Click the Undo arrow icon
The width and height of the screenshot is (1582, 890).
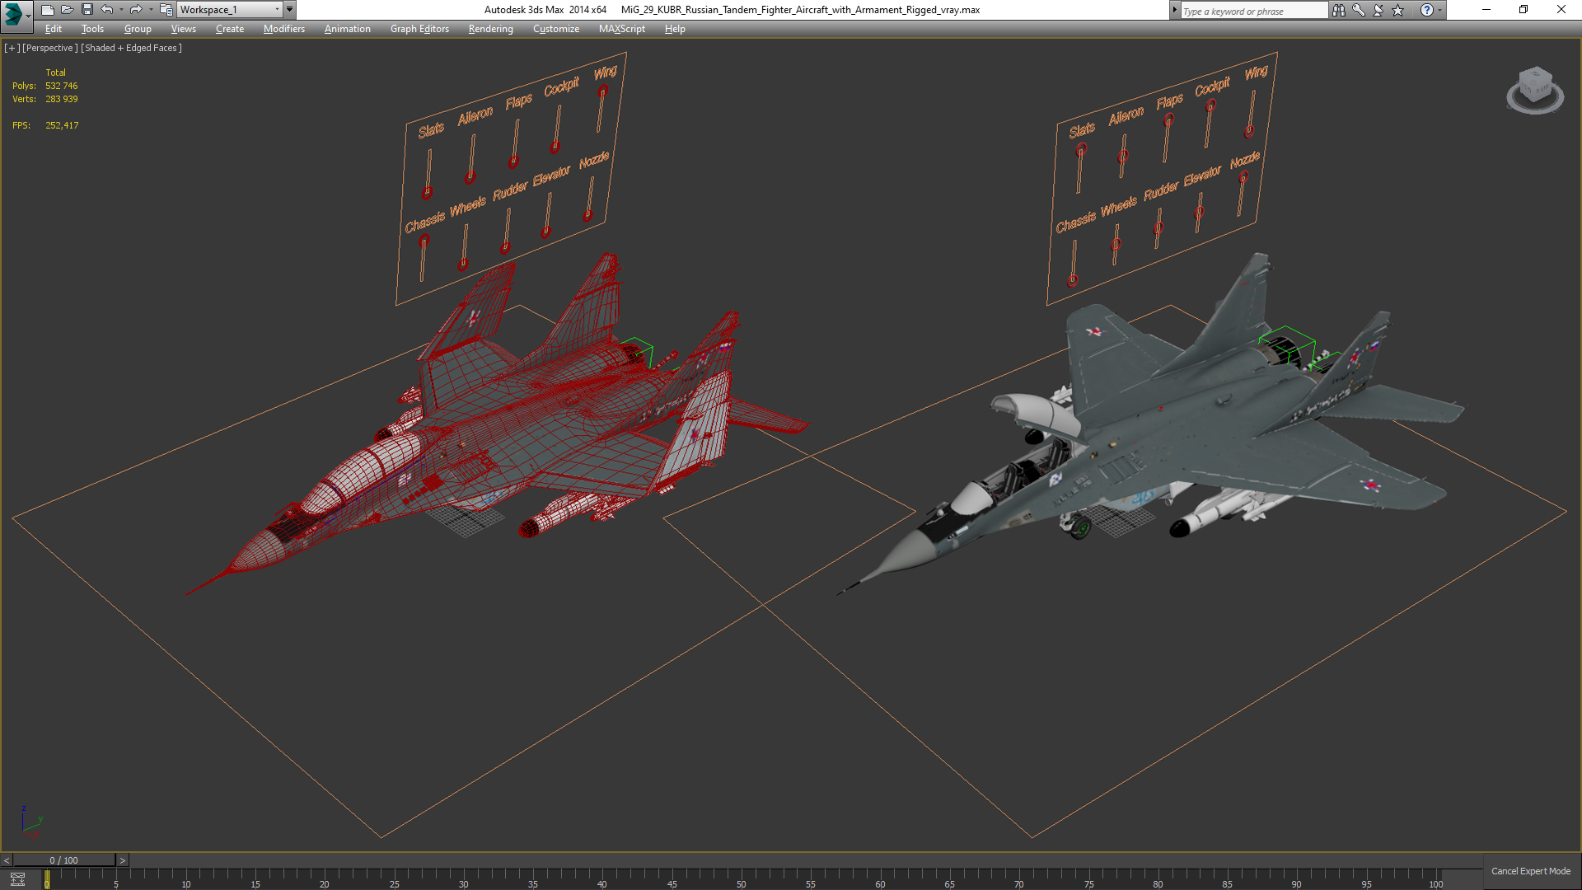[x=106, y=10]
